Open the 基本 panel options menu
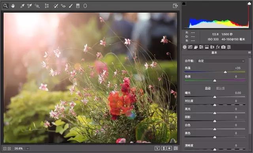This screenshot has height=153, width=253. [249, 53]
